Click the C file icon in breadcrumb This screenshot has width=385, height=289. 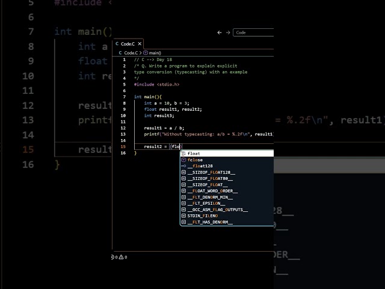pyautogui.click(x=120, y=53)
